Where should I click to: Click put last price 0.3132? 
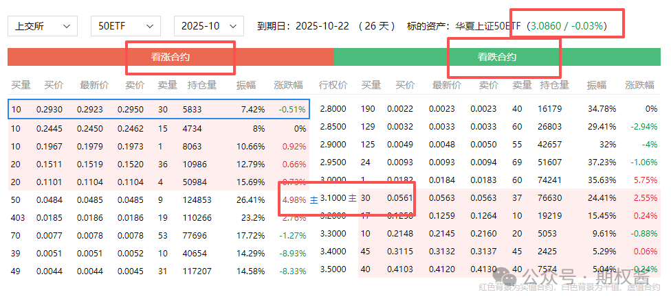coord(442,252)
